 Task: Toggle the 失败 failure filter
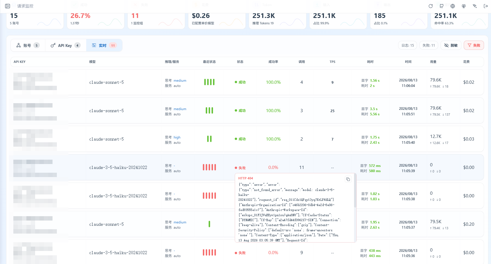coord(474,45)
